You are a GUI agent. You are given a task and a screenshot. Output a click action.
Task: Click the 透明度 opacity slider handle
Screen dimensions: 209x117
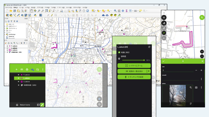point(144,60)
